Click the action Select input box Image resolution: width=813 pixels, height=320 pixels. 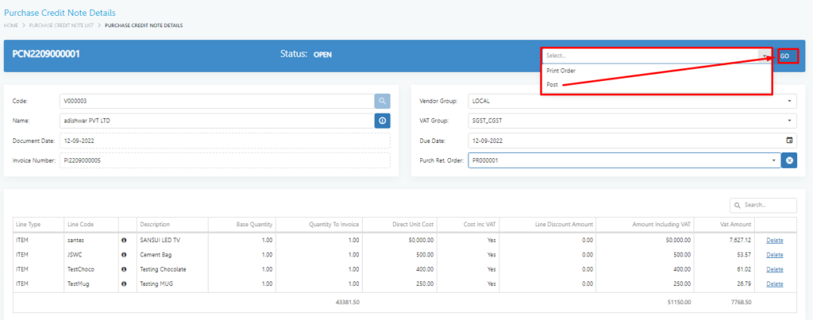[651, 56]
